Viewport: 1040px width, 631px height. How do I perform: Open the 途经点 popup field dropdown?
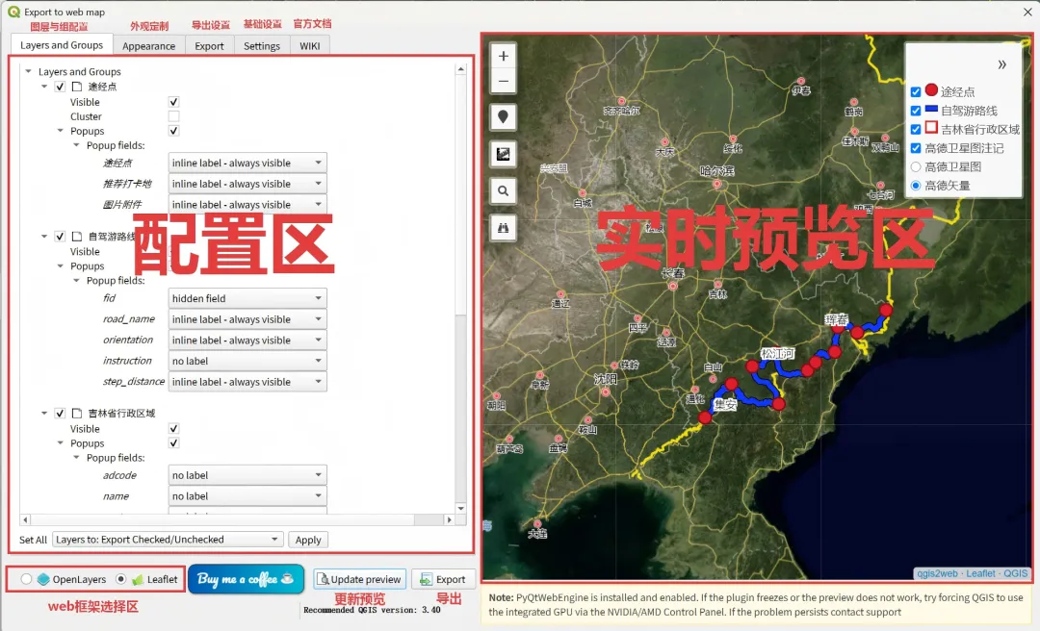pos(247,164)
